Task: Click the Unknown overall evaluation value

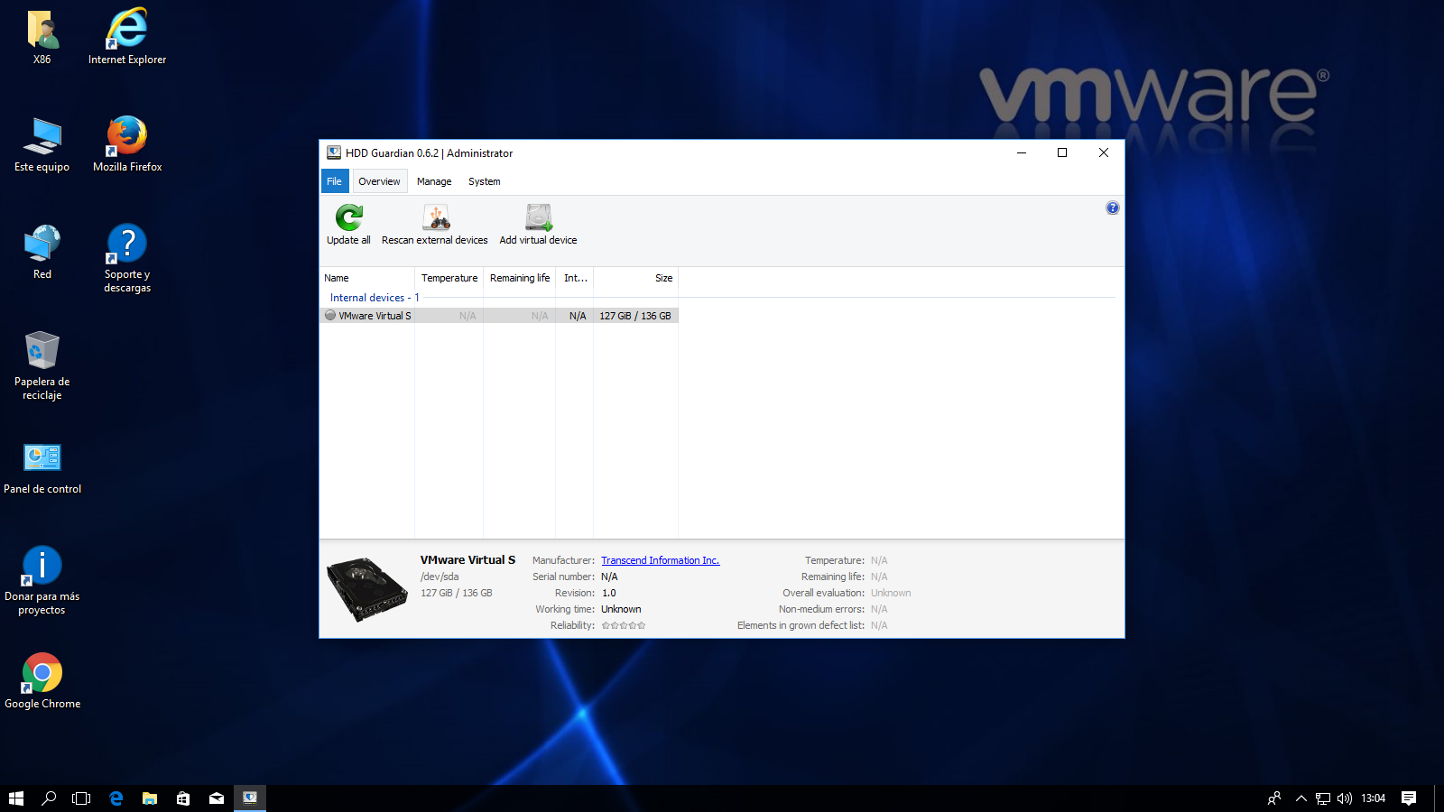Action: (x=891, y=593)
